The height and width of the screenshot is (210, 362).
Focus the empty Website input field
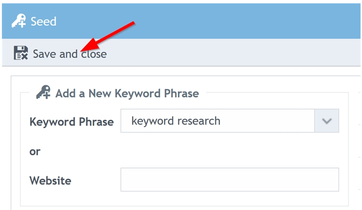tap(230, 179)
